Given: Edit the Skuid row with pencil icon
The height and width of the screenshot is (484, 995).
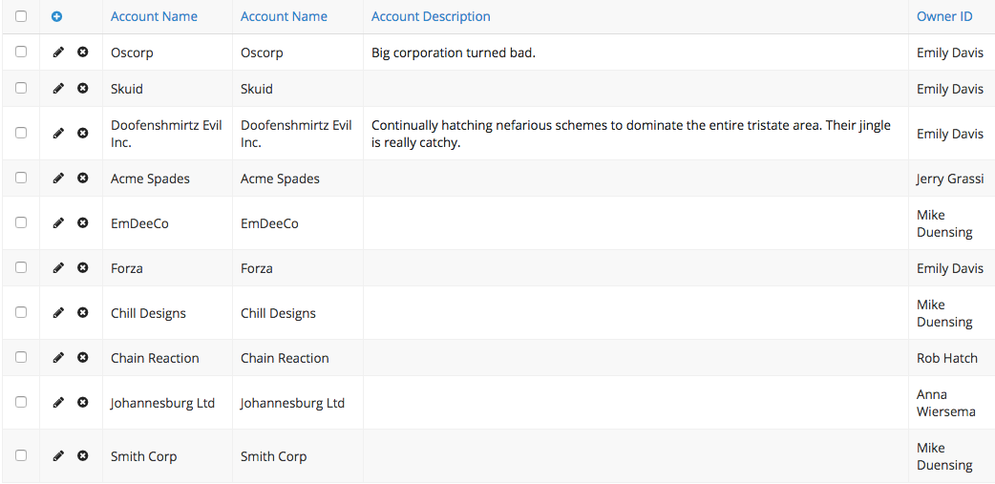Looking at the screenshot, I should (x=58, y=88).
